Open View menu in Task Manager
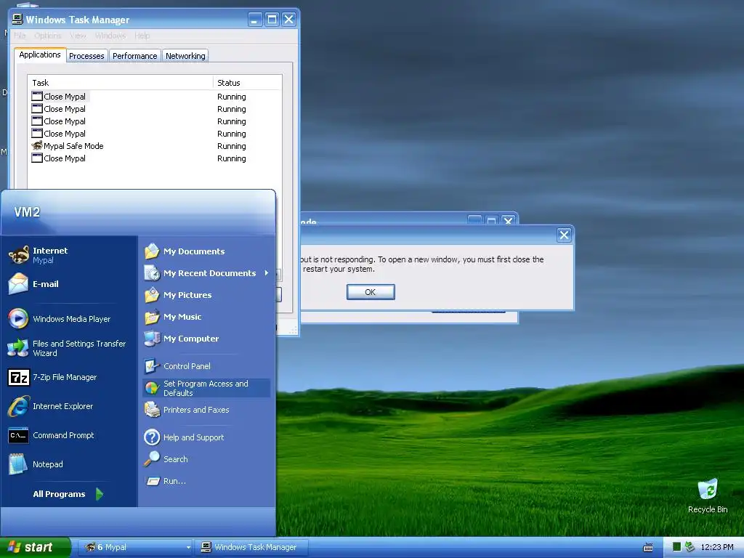 tap(78, 36)
